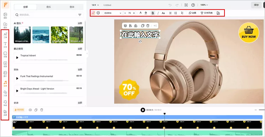Open the 文字风格 text style options
Viewport: 265px width, 137px height.
[x=207, y=13]
